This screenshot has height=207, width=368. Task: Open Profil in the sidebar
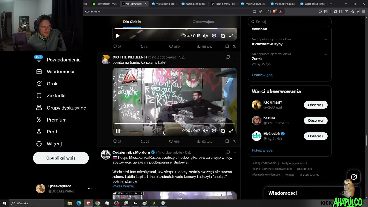[47, 132]
